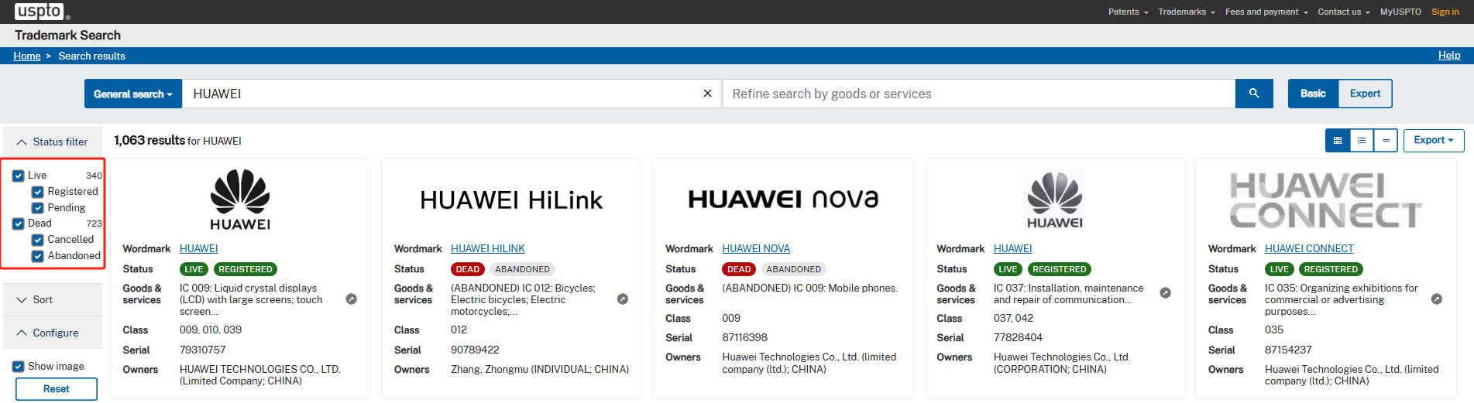This screenshot has height=403, width=1474.
Task: Switch to compact lines view
Action: [1386, 140]
